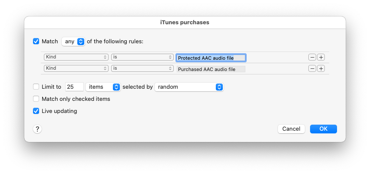
Task: Disable Live updating checkbox
Action: point(36,111)
